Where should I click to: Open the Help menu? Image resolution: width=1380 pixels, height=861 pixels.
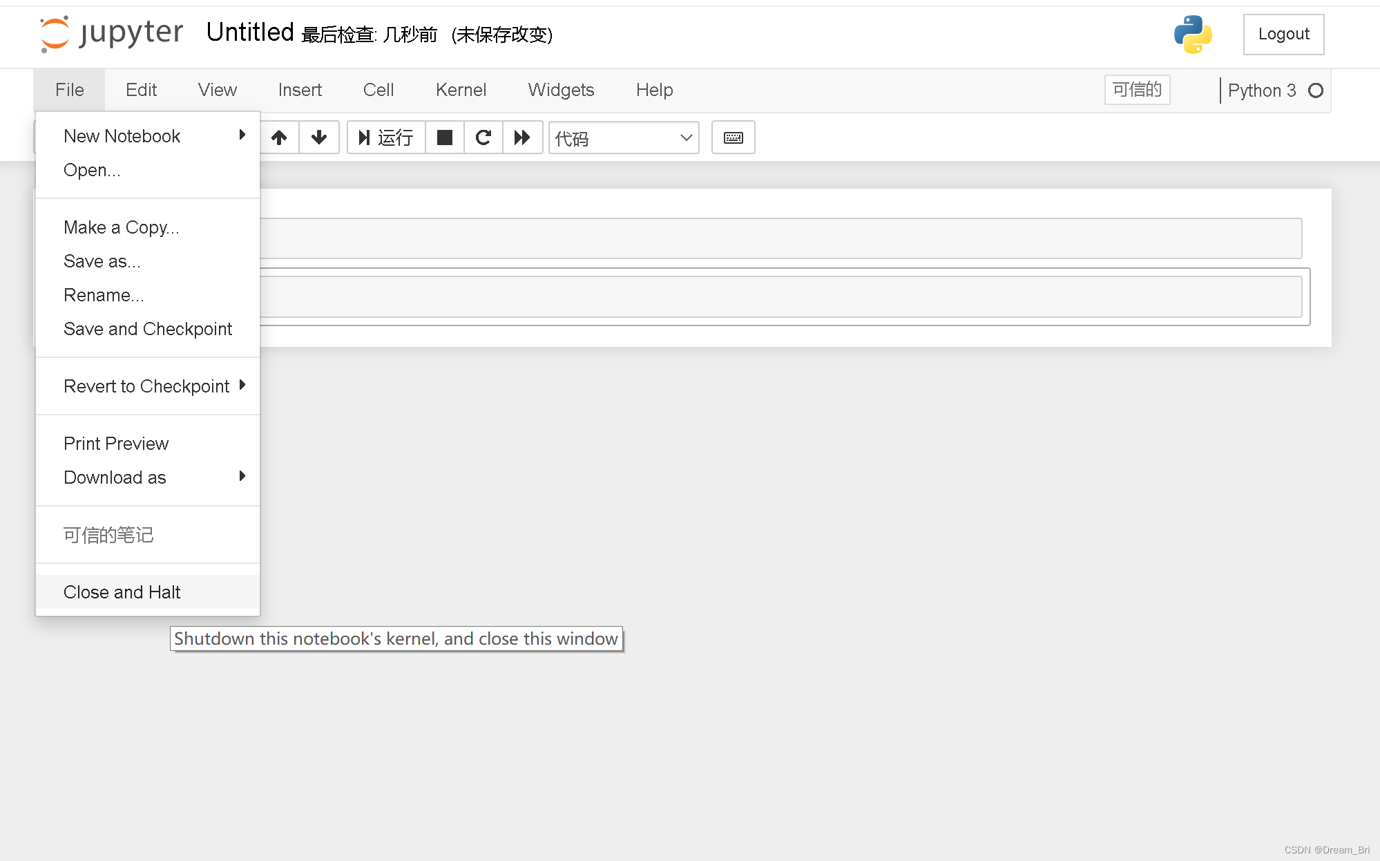pyautogui.click(x=655, y=90)
